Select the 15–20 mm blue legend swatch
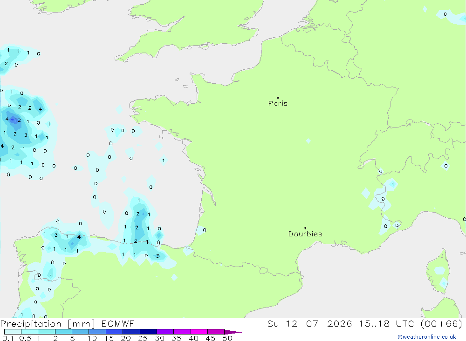 (115, 332)
